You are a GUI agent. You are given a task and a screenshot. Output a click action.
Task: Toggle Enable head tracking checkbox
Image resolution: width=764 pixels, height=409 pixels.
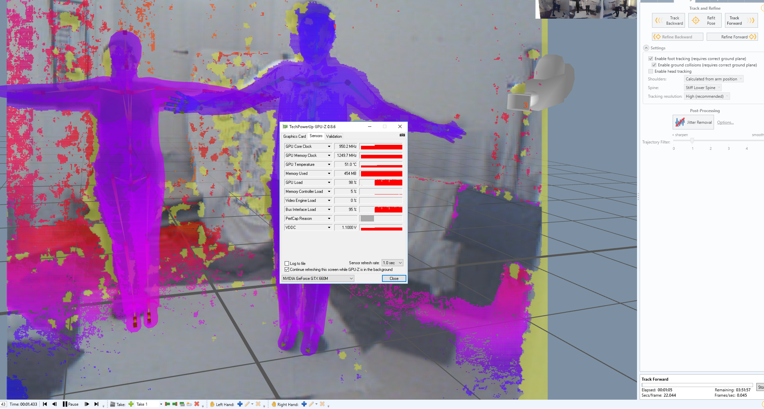point(650,71)
